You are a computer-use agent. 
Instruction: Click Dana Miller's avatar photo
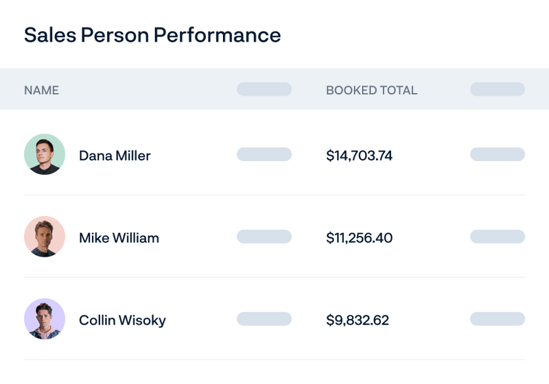pyautogui.click(x=45, y=154)
